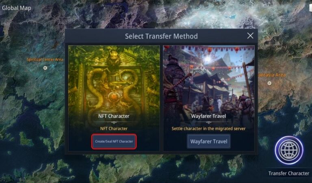Click the globe Transfer Character icon

289,151
